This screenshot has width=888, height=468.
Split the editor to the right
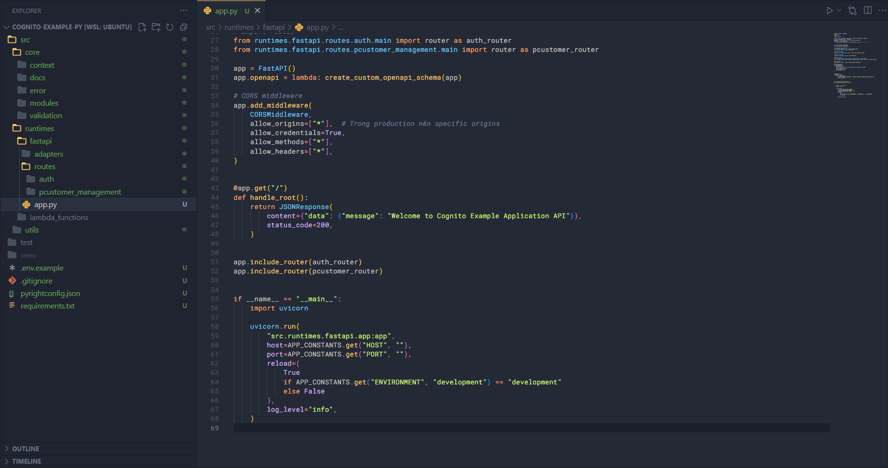(x=868, y=11)
